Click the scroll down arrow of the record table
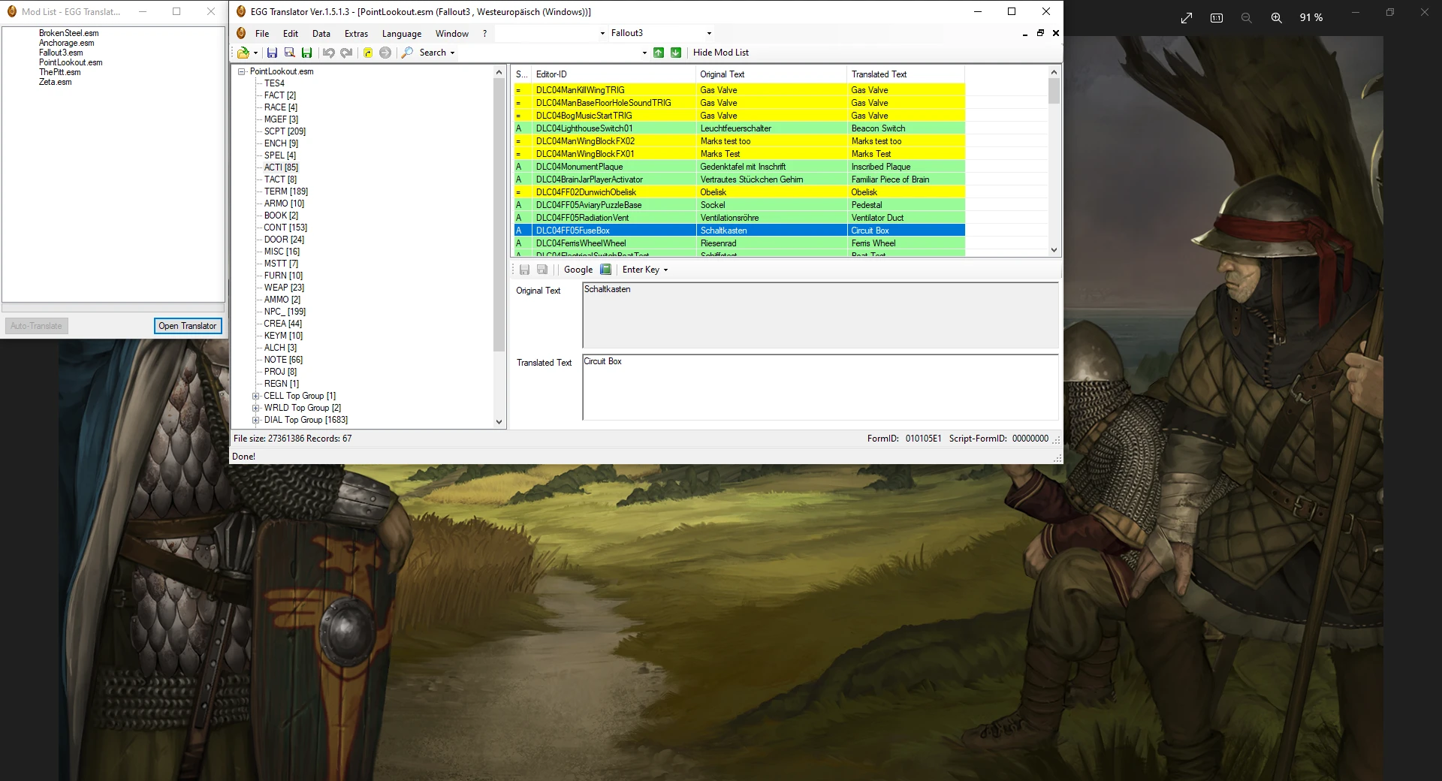The image size is (1442, 781). point(1054,250)
